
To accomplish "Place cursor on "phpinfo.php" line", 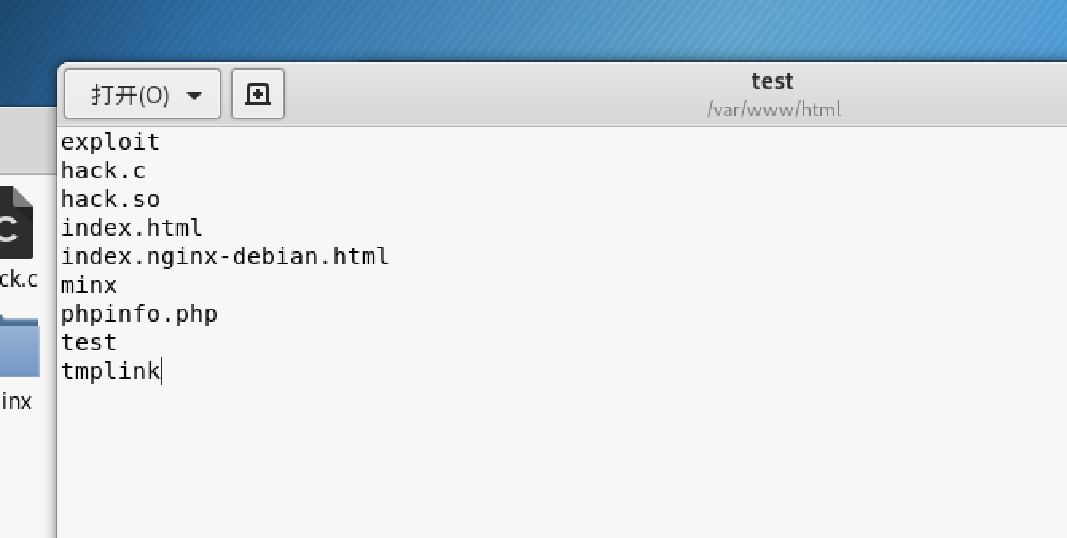I will 139,314.
